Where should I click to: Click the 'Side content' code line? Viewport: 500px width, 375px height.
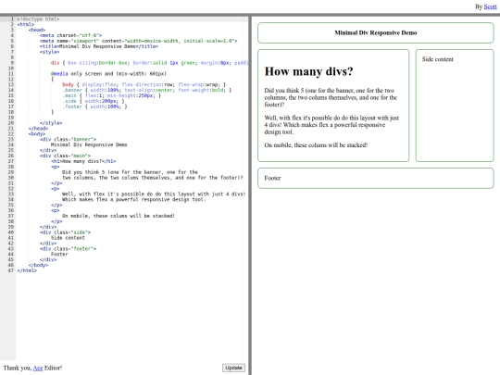[68, 238]
